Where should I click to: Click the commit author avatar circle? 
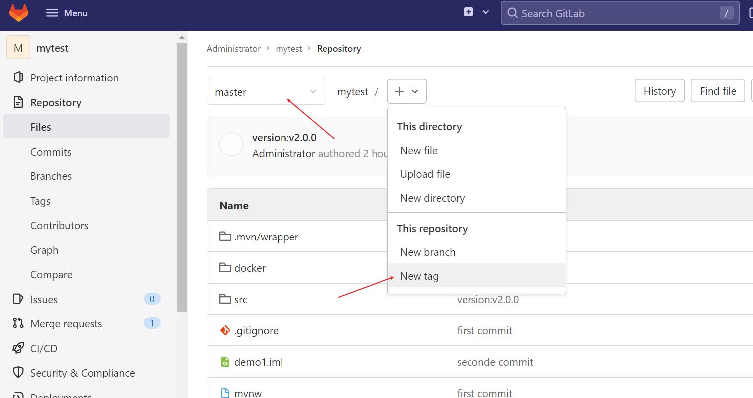231,145
